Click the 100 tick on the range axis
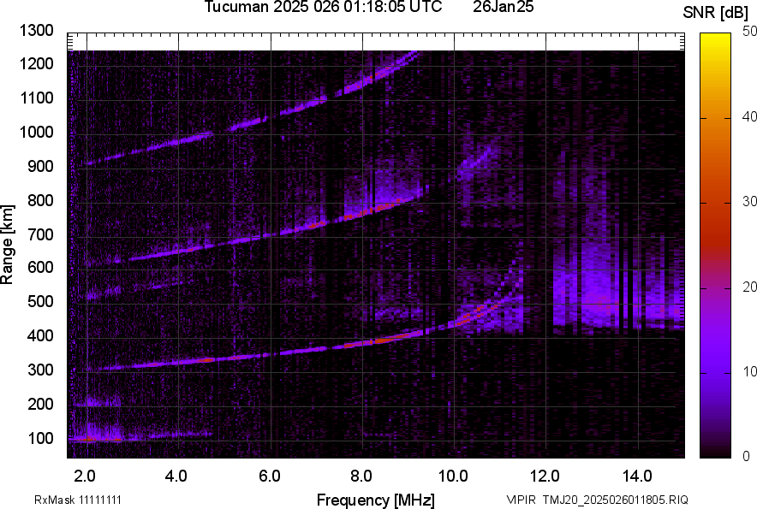757x509 pixels. [40, 439]
